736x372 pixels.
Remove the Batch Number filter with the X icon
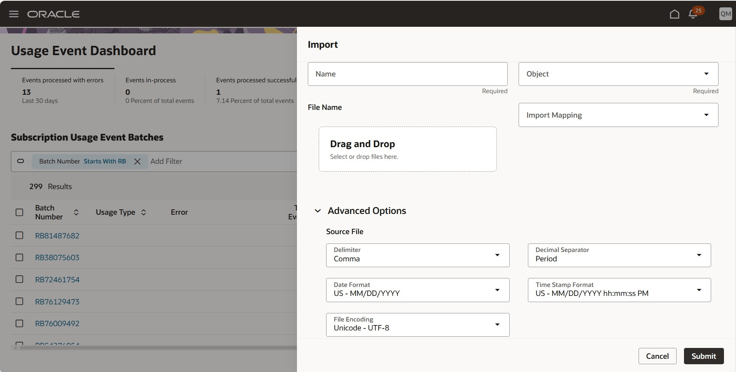pyautogui.click(x=137, y=161)
